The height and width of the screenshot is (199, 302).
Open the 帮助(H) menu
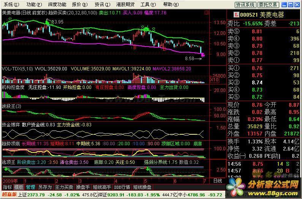point(171,5)
